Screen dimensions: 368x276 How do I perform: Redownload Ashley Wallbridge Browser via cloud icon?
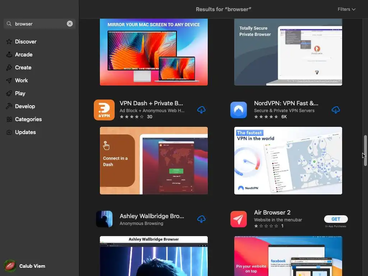click(x=201, y=219)
